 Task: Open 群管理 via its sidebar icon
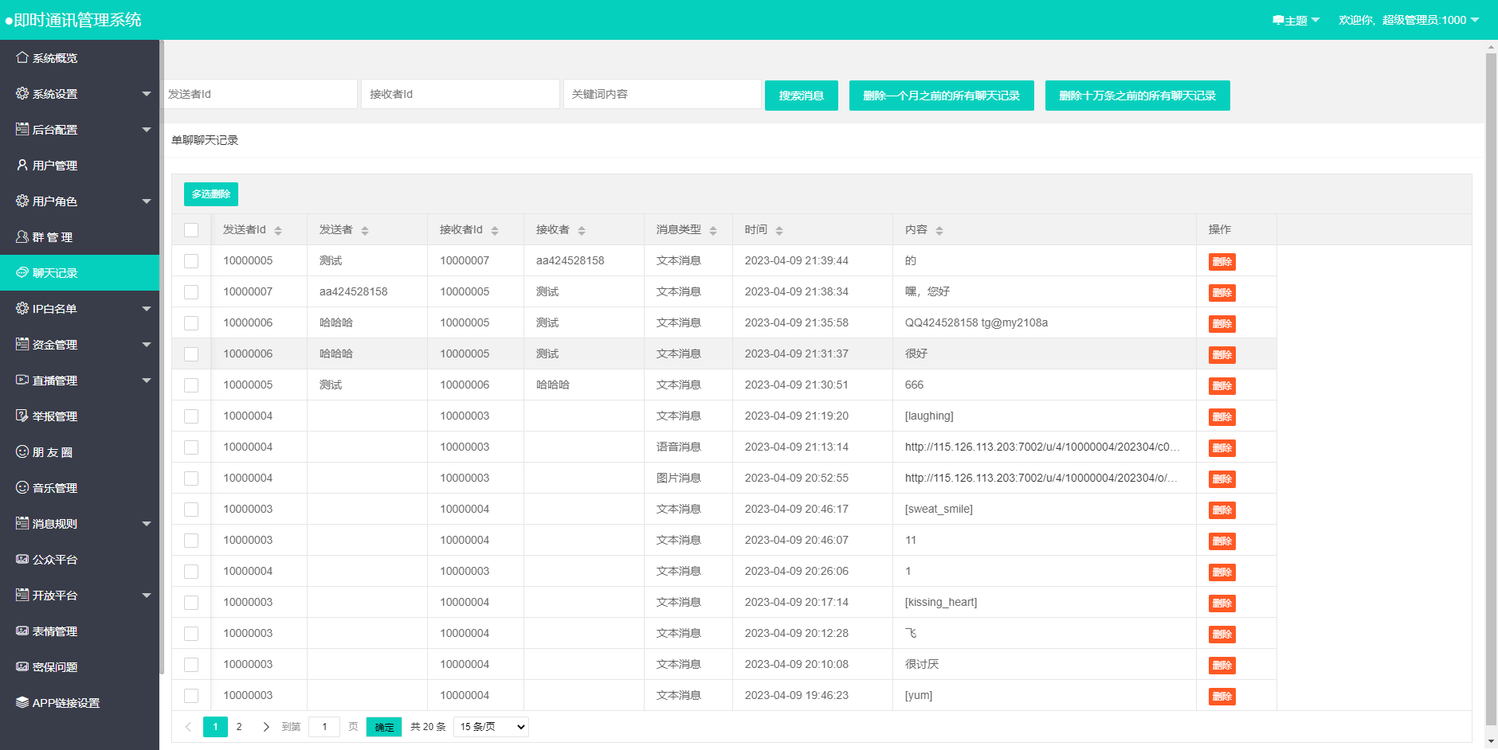pyautogui.click(x=22, y=236)
